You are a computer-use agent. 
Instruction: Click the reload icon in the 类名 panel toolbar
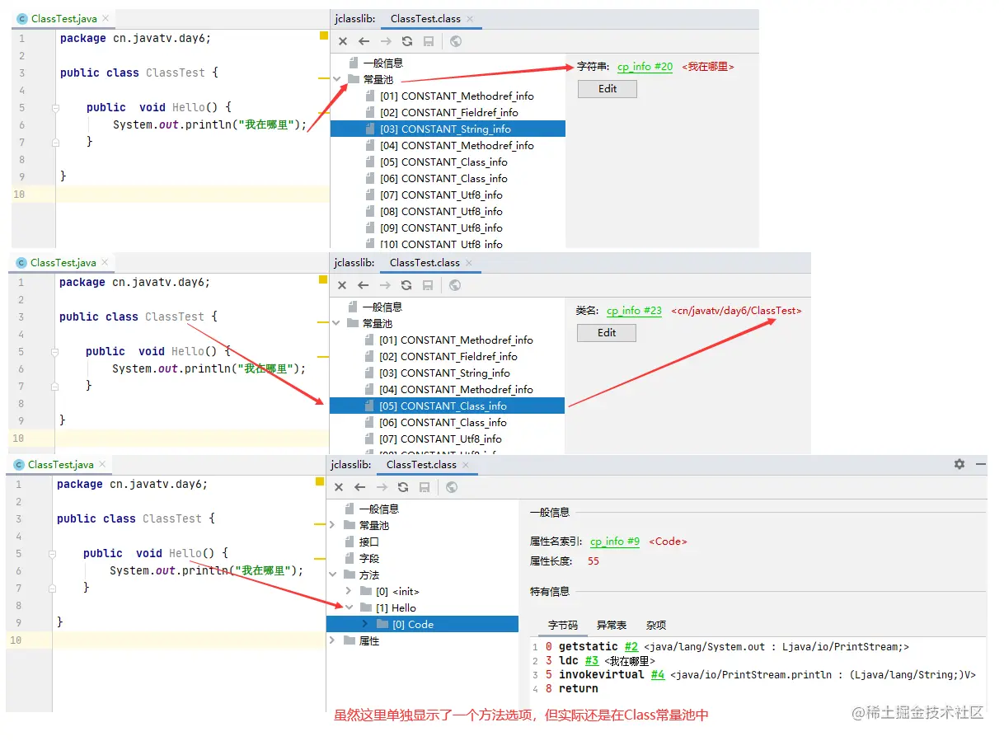(406, 285)
